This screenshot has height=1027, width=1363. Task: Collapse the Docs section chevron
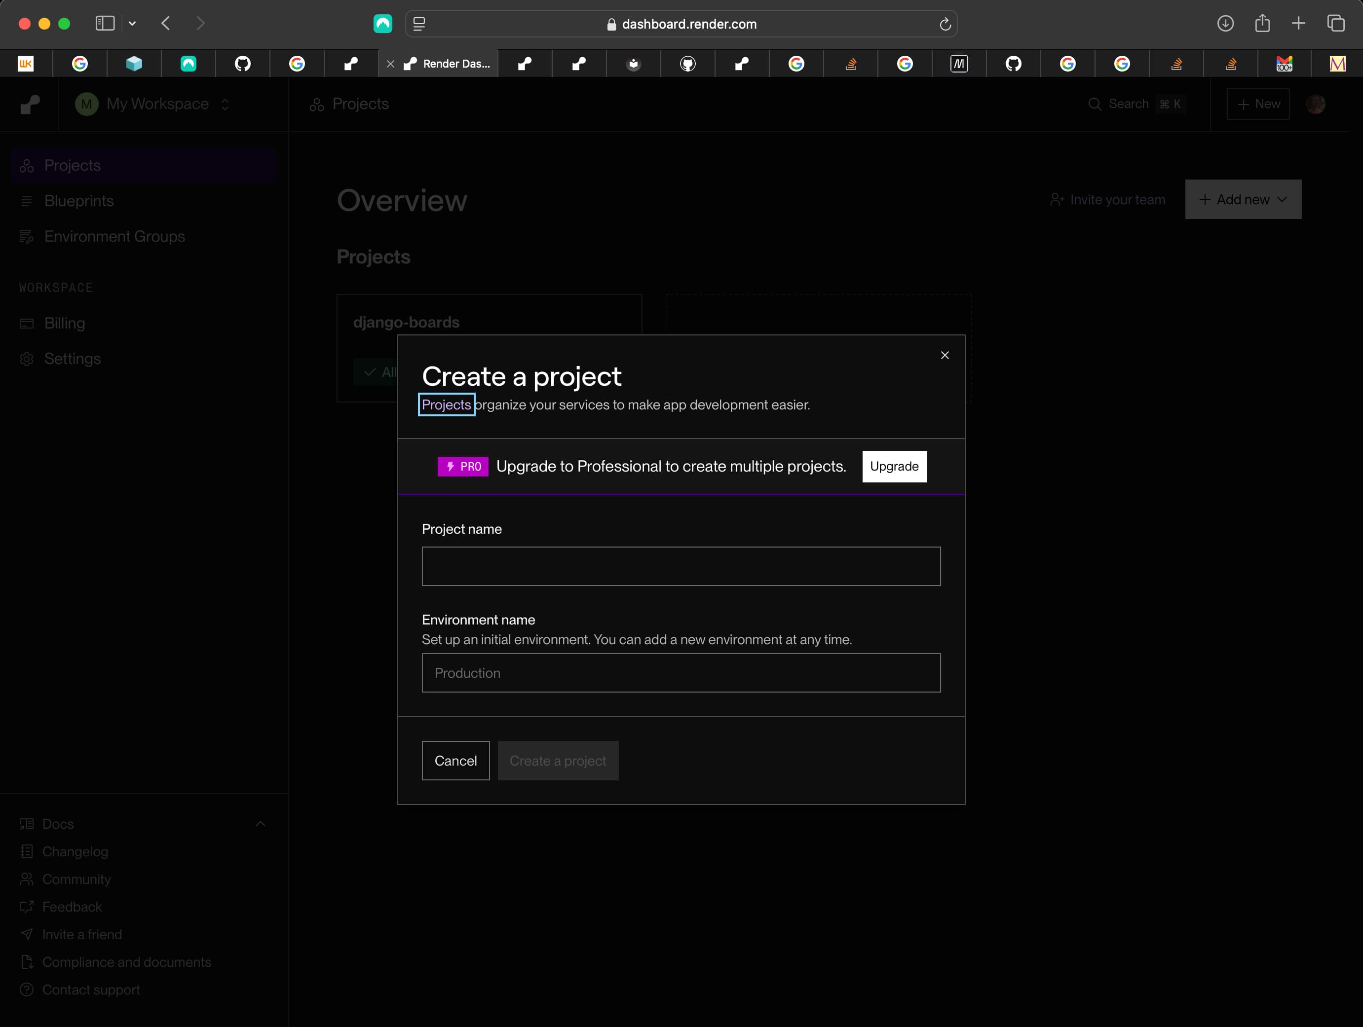[x=261, y=824]
